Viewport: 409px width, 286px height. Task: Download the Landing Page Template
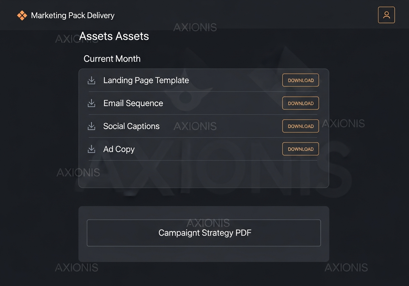(300, 80)
